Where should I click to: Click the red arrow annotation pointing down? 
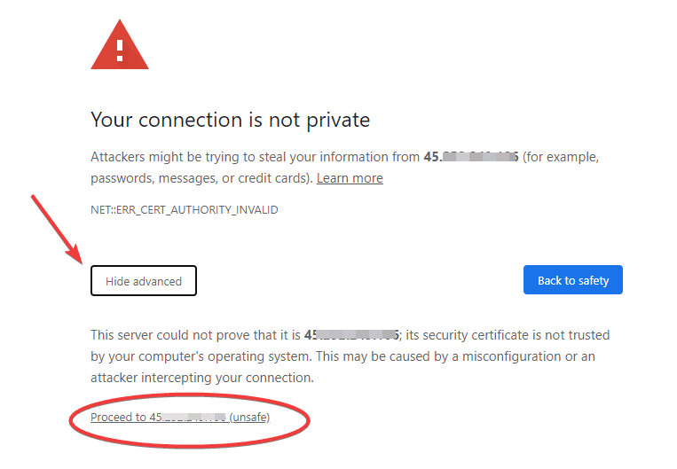[59, 229]
